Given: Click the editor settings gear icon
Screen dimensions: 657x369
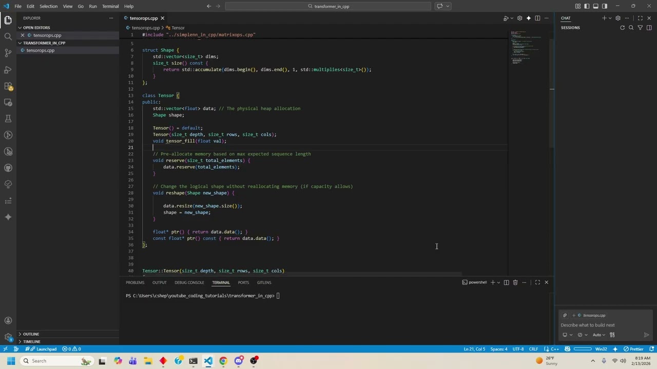Looking at the screenshot, I should (519, 18).
